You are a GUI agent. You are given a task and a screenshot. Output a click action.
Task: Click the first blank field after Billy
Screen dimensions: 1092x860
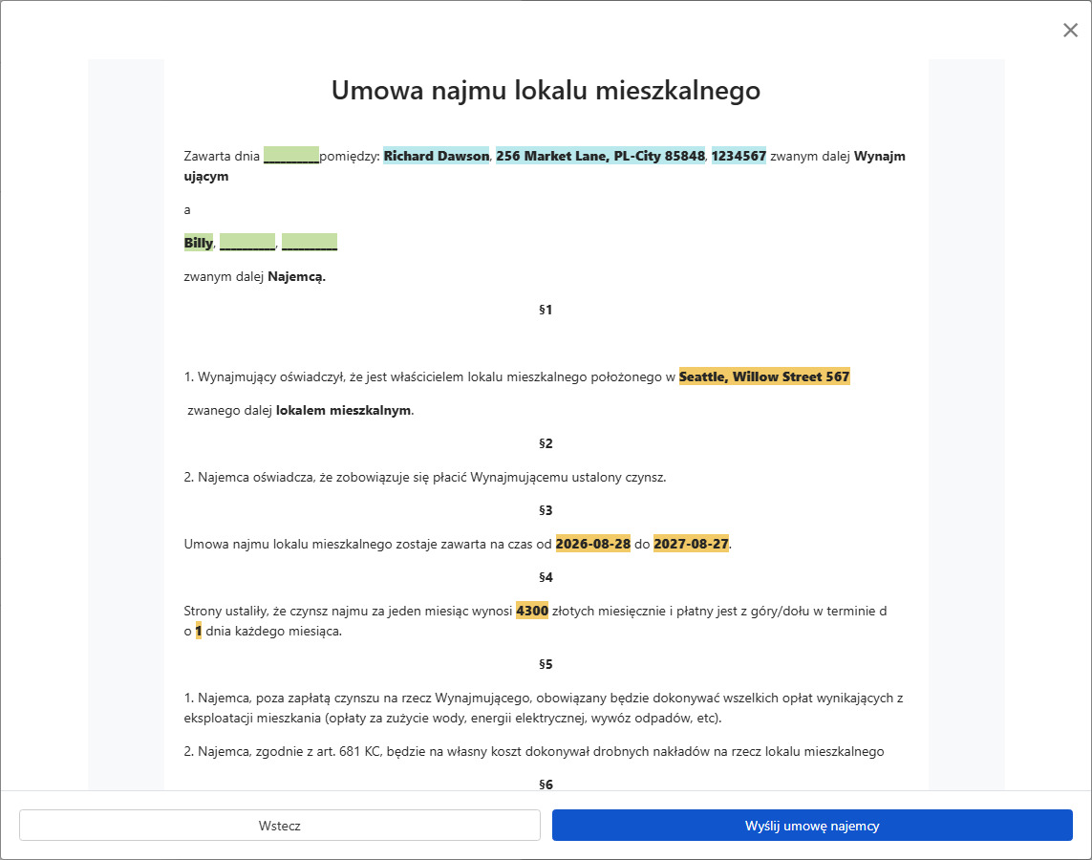[247, 243]
